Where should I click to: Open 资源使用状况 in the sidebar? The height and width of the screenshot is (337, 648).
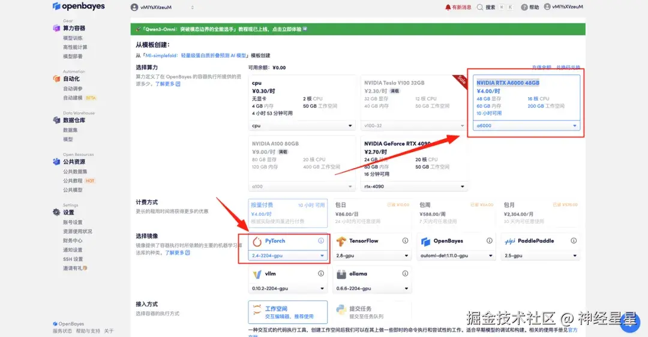tap(77, 231)
